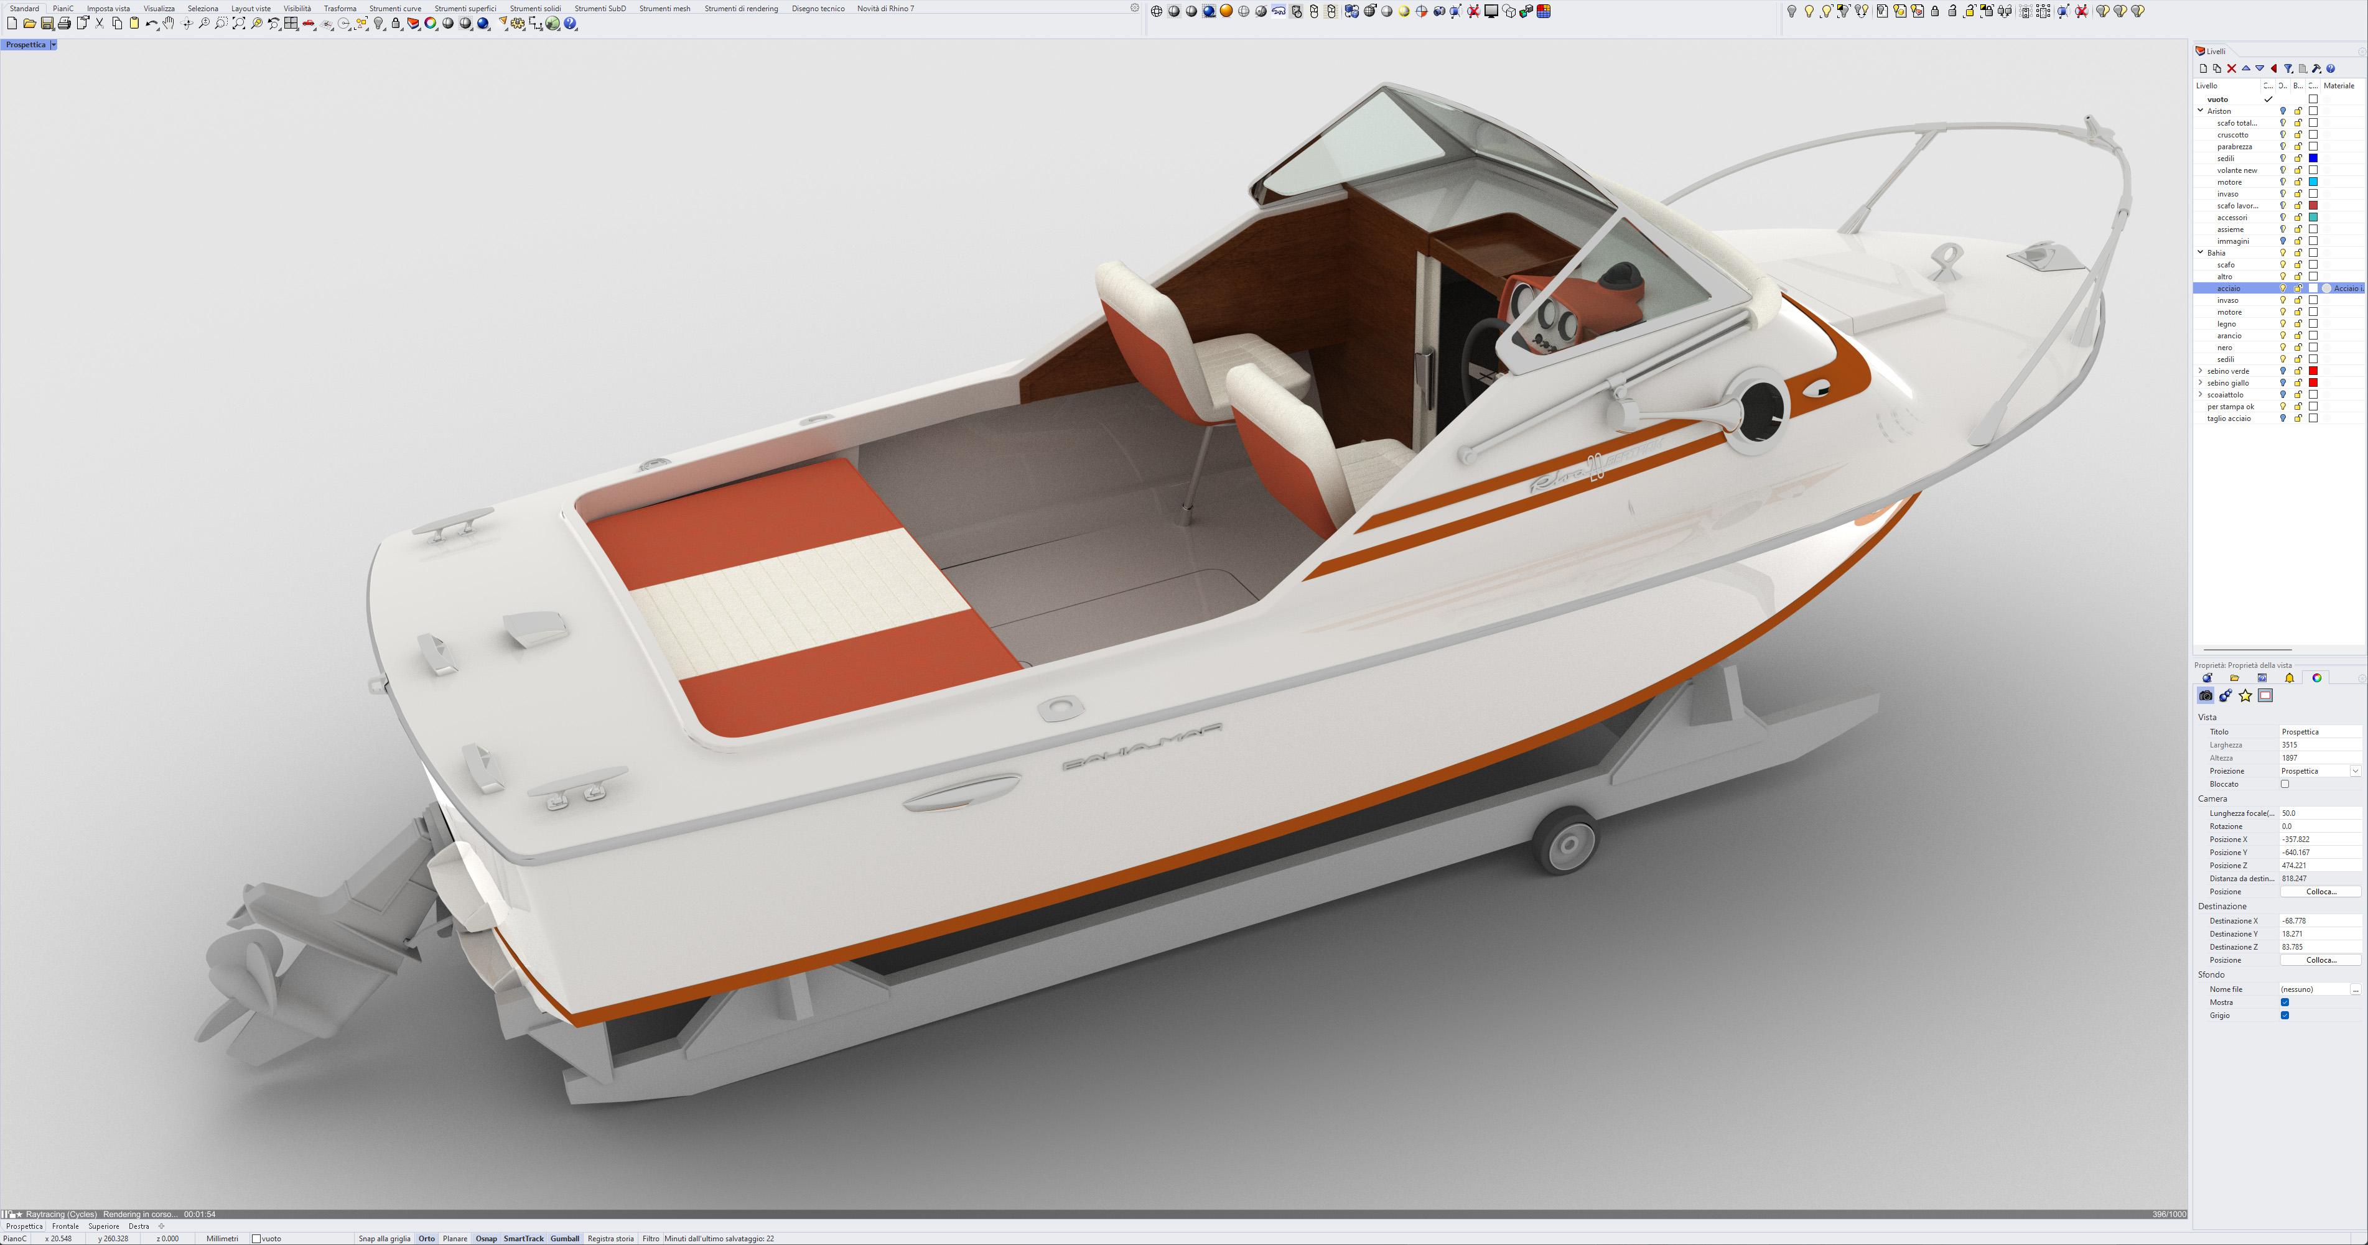The width and height of the screenshot is (2368, 1245).
Task: Delete layer with red X icon
Action: click(2231, 69)
